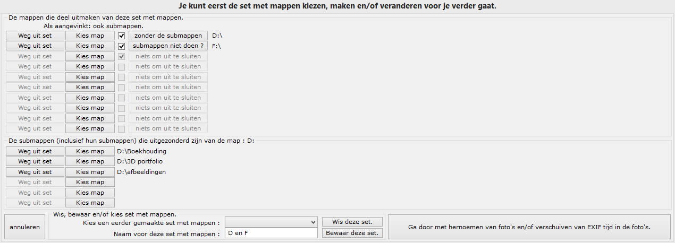The width and height of the screenshot is (675, 243).
Task: Click 'zonder de submappen' button for D:\
Action: 168,36
